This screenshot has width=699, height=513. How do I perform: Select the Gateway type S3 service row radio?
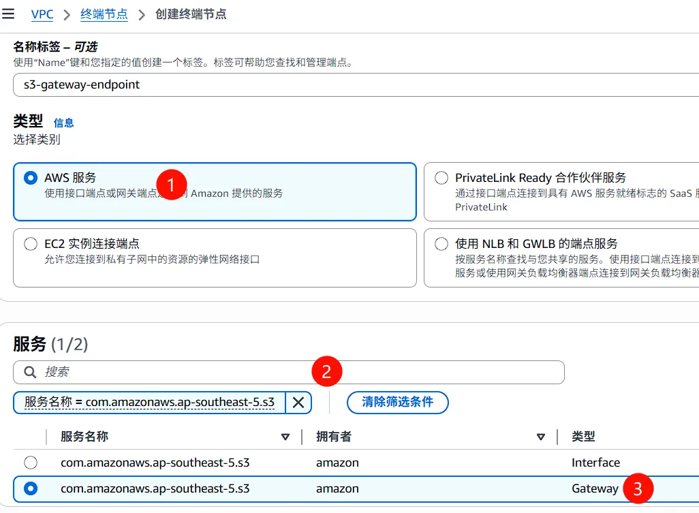[31, 488]
